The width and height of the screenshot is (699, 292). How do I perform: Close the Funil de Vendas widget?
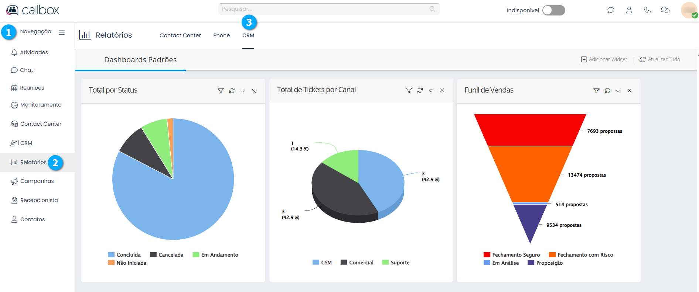(630, 91)
